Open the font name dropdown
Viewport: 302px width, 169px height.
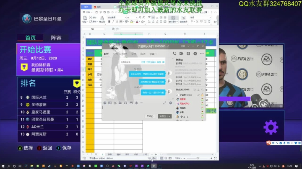125,18
